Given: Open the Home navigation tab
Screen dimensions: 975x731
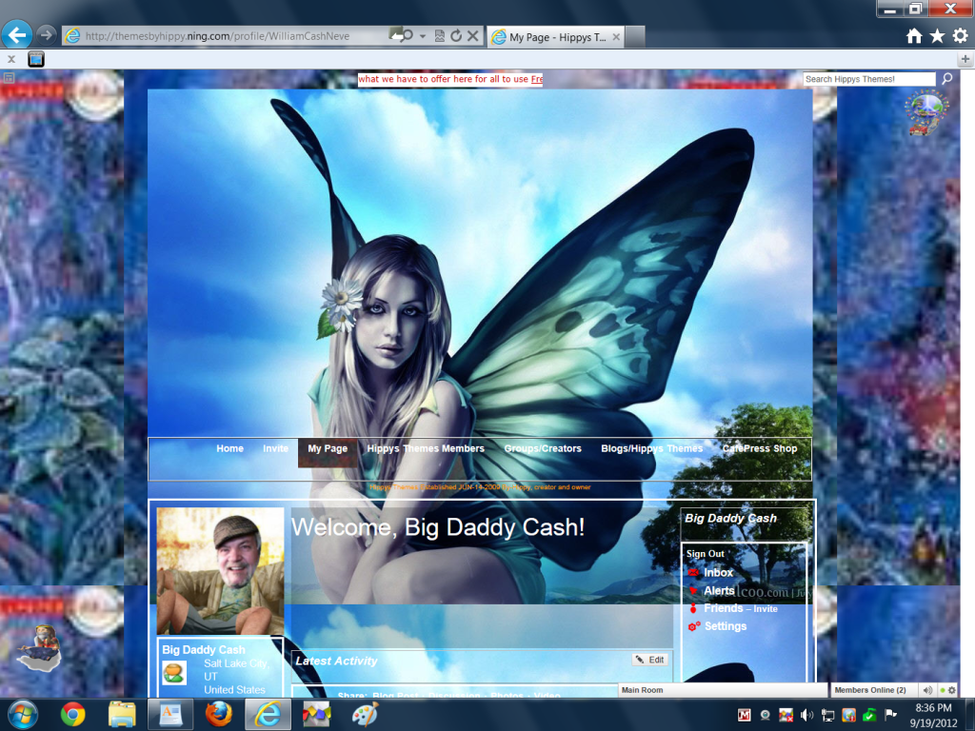Looking at the screenshot, I should tap(229, 448).
